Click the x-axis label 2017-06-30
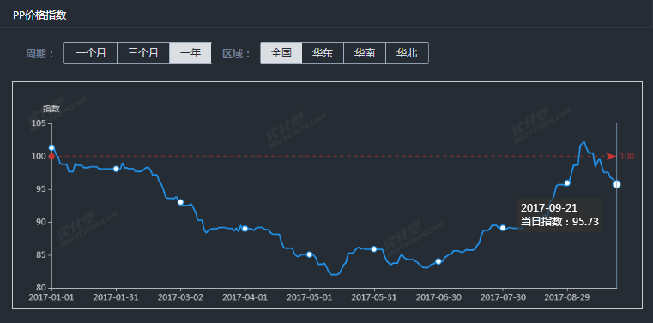This screenshot has width=653, height=323. coord(438,297)
